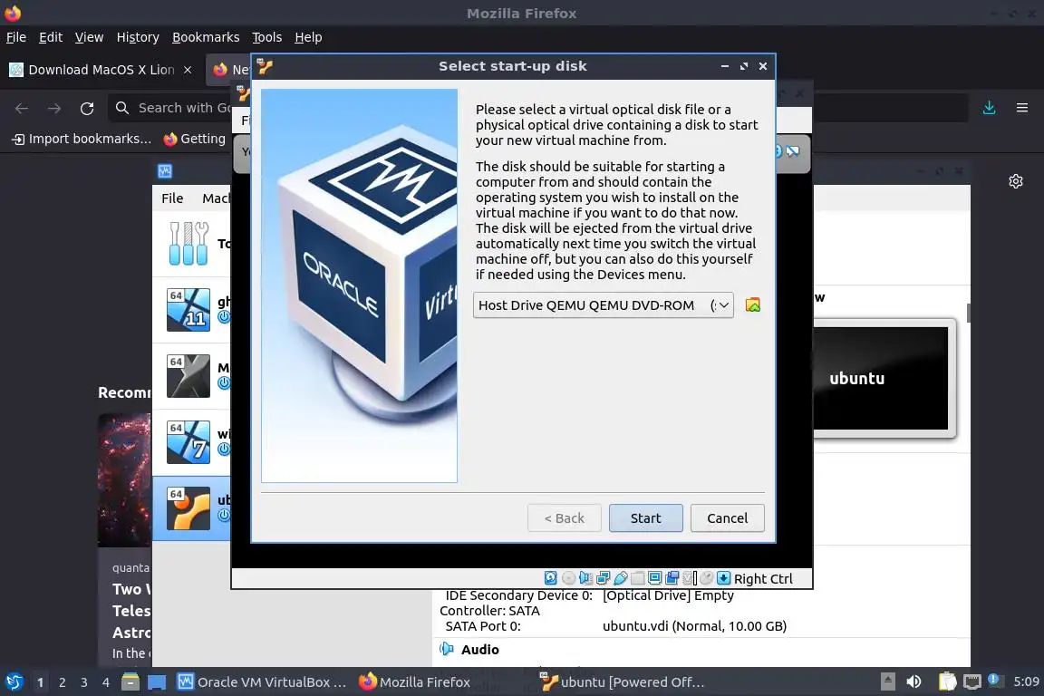This screenshot has height=696, width=1044.
Task: Open the taskbar start menu icon
Action: [x=14, y=682]
